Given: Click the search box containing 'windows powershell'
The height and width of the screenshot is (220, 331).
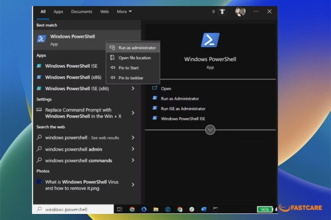Looking at the screenshot, I should tap(73, 209).
